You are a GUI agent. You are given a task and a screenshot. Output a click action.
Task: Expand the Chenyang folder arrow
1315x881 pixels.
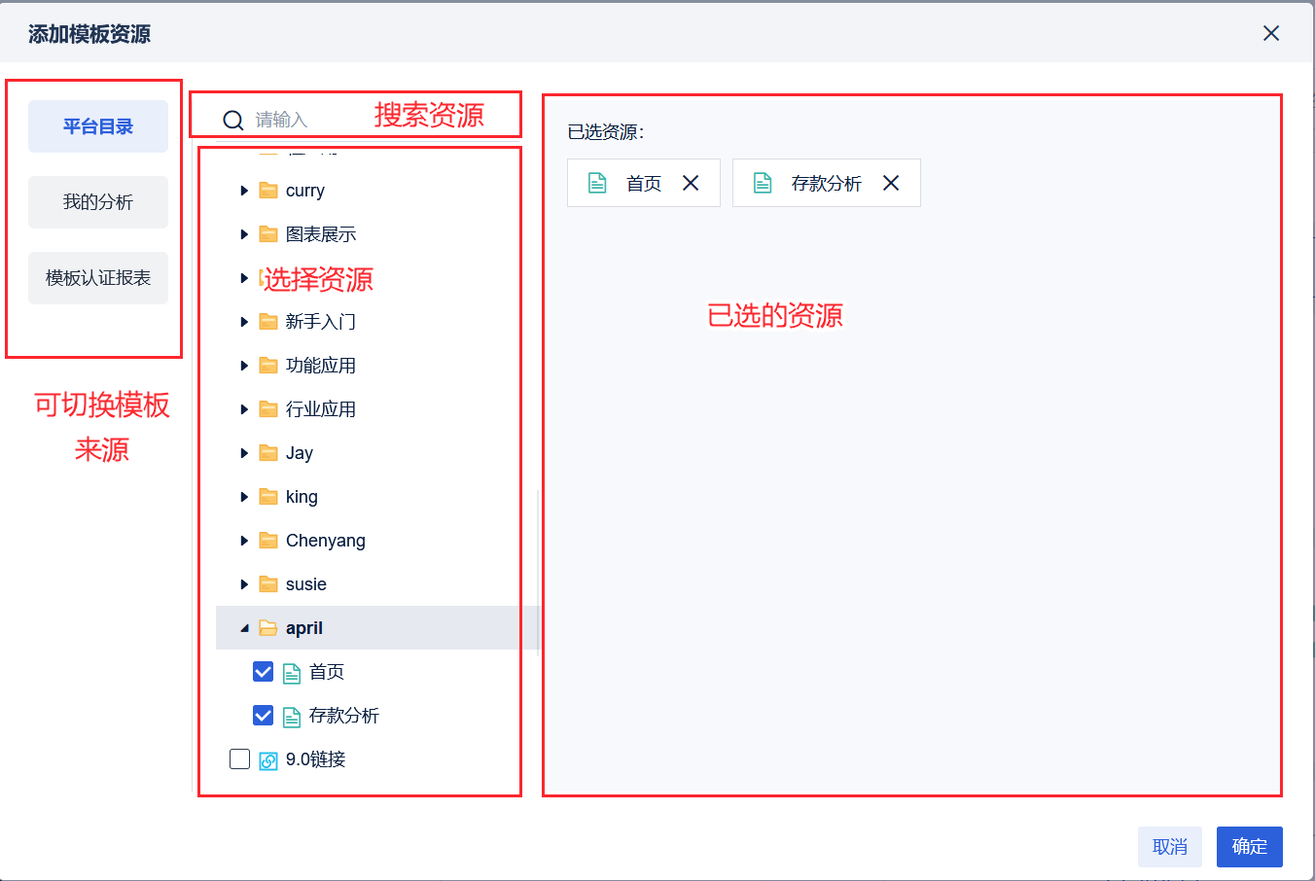click(244, 541)
